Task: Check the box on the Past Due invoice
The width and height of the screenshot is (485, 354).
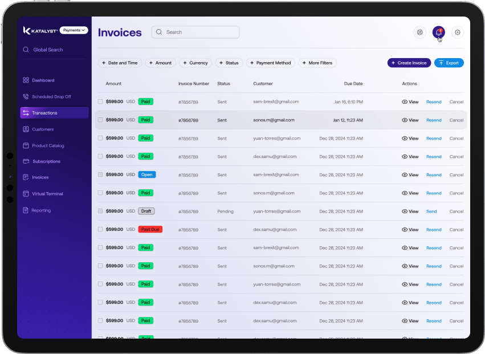Action: (x=100, y=229)
